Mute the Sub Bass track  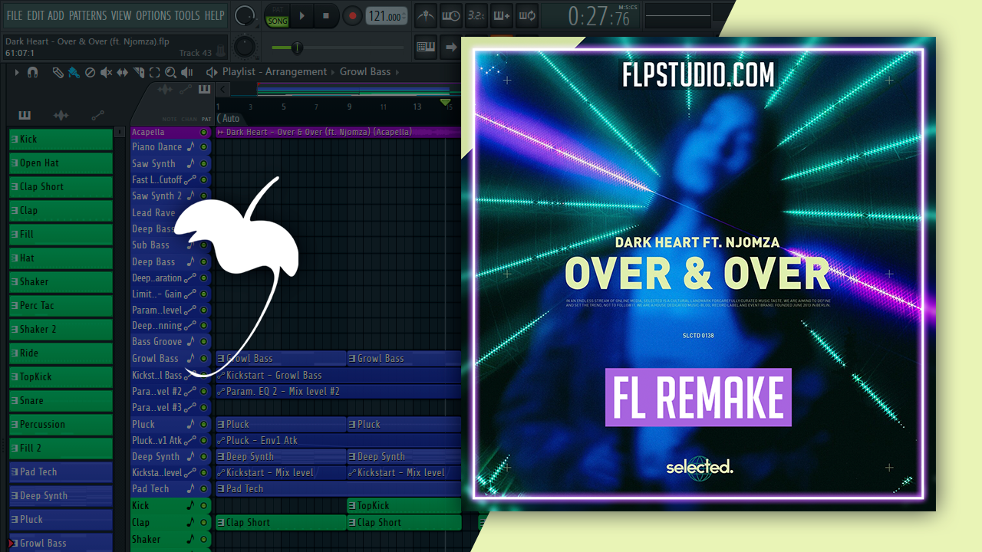204,245
